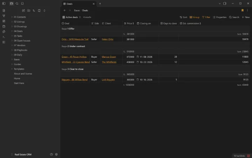The width and height of the screenshot is (252, 158).
Task: Collapse the left sidebar
Action: (x=4, y=4)
